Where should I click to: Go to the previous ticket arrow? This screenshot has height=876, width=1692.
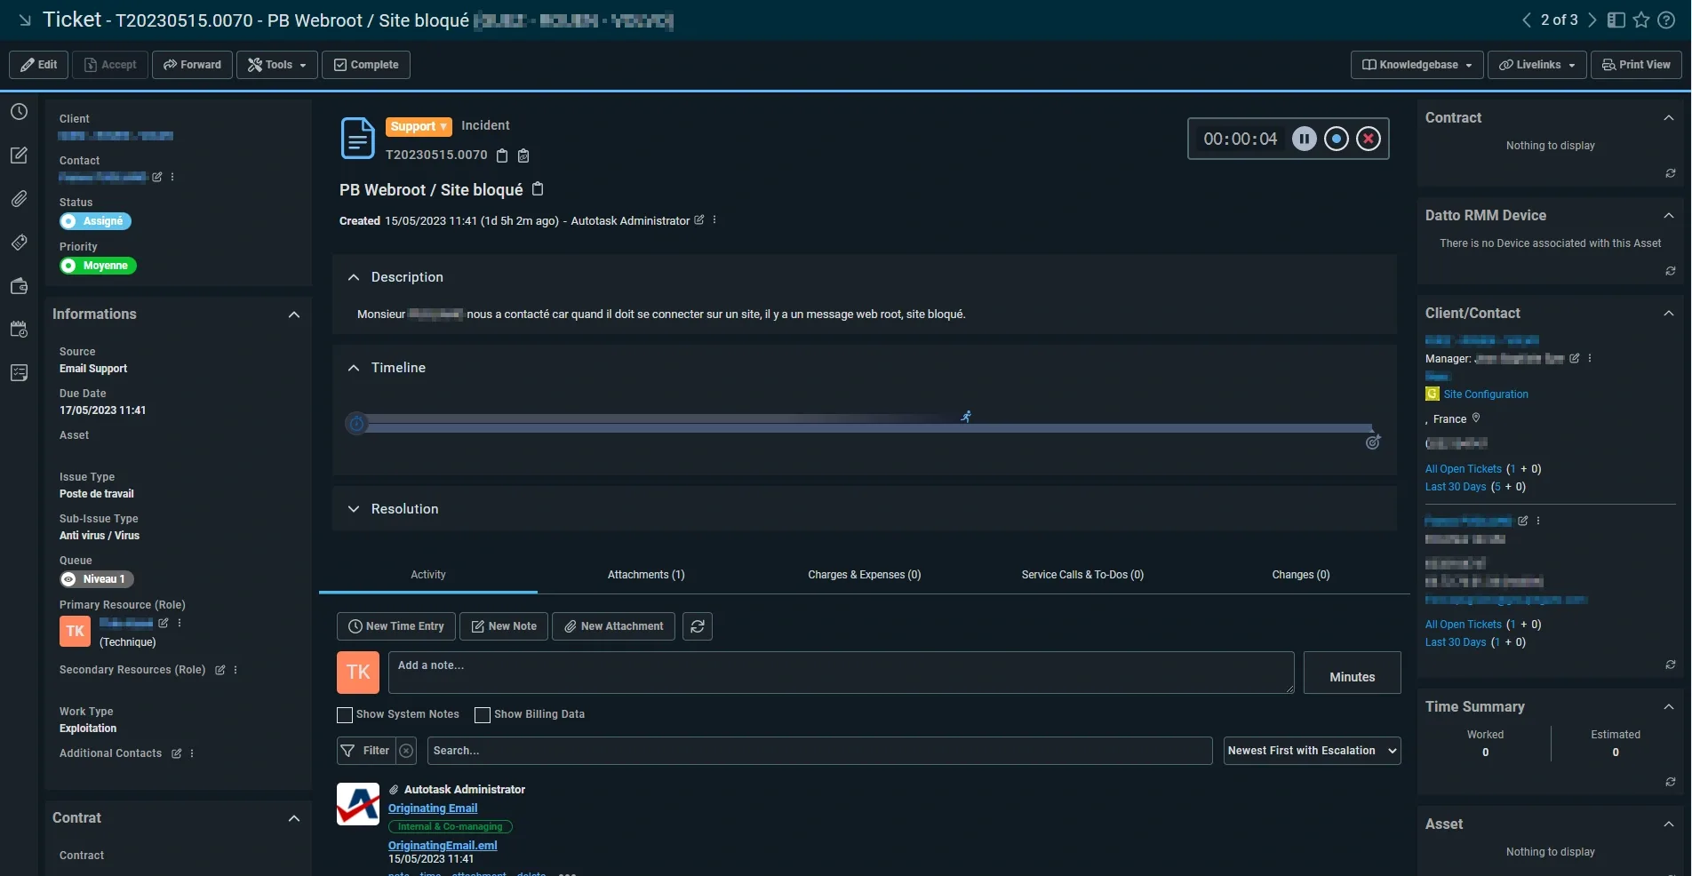click(1526, 20)
